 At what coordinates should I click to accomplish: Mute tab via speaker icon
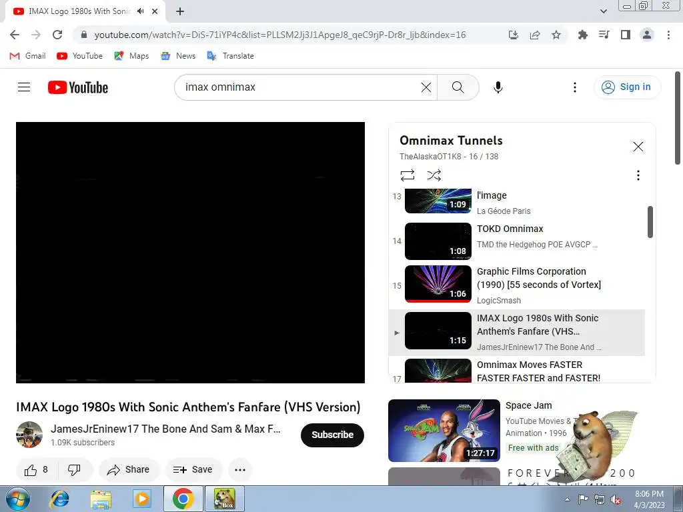coord(140,11)
